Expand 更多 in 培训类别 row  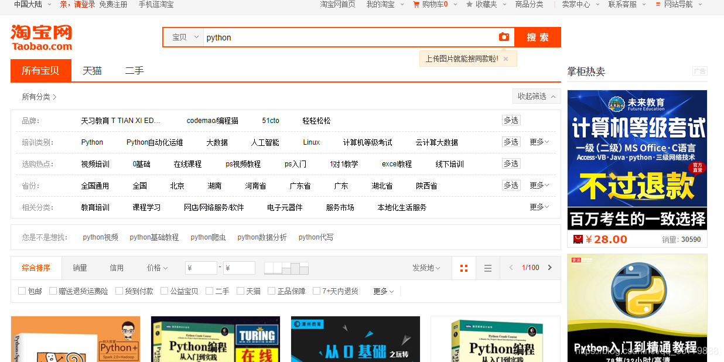(539, 142)
